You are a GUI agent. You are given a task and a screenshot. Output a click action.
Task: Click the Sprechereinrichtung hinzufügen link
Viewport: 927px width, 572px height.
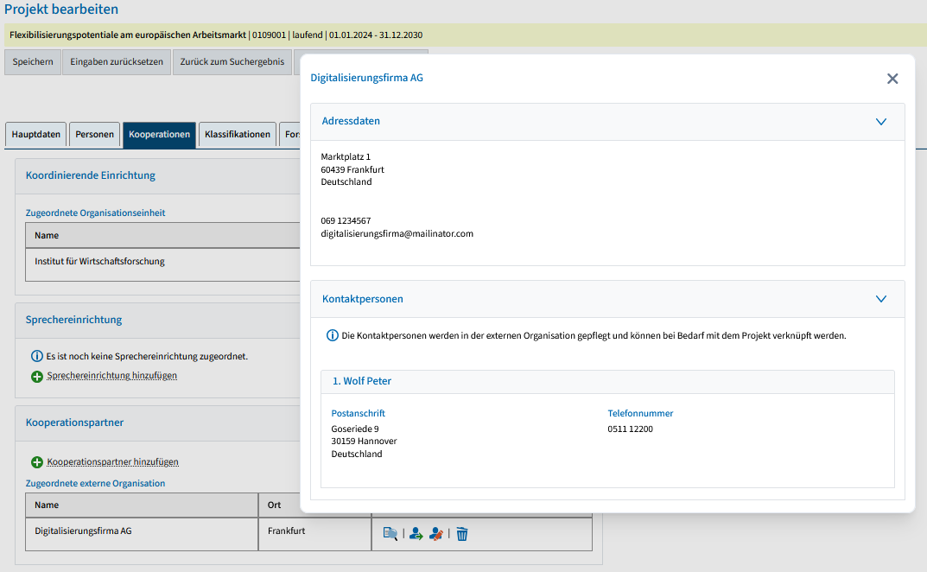tap(112, 376)
